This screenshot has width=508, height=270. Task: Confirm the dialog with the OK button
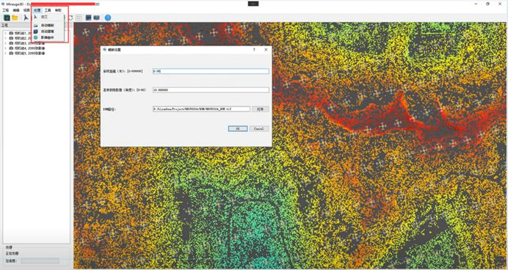pyautogui.click(x=237, y=128)
